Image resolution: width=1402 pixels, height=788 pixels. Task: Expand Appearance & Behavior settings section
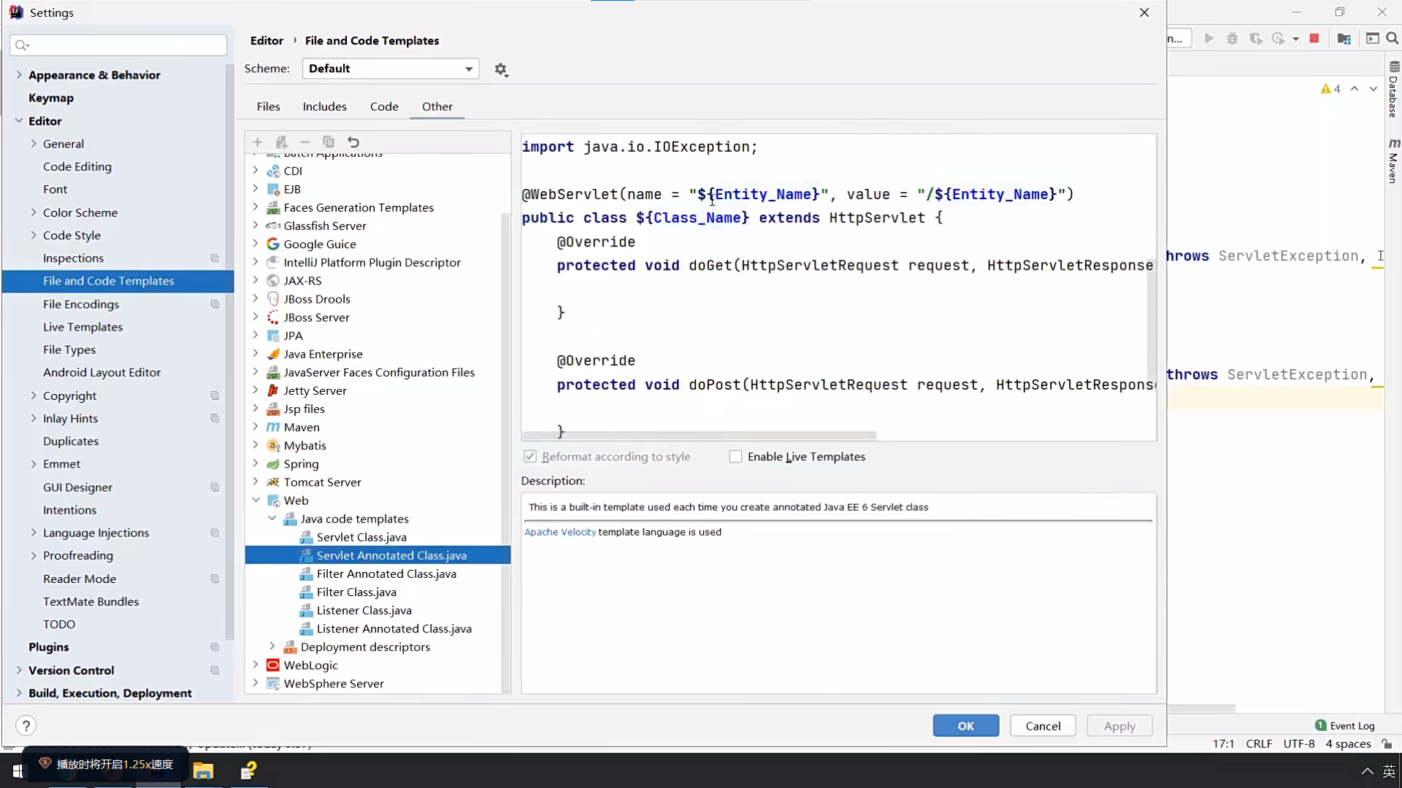[19, 75]
